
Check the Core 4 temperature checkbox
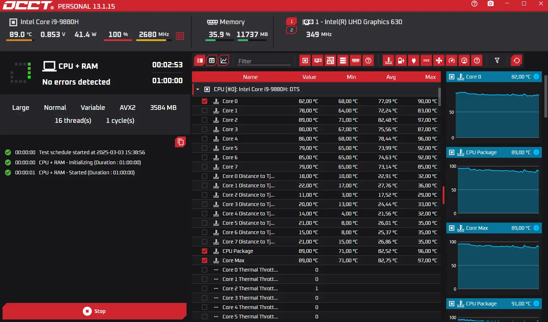point(205,139)
